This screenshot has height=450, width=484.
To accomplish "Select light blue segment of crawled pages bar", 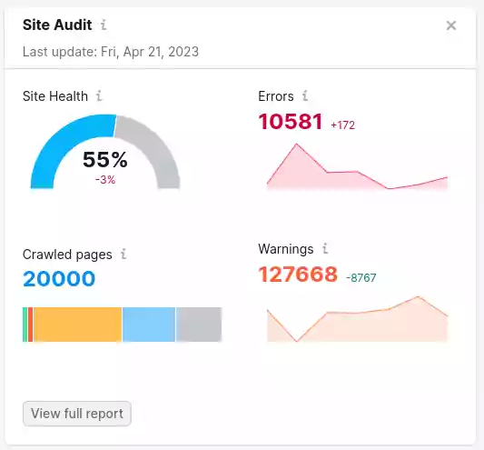I will [x=149, y=325].
